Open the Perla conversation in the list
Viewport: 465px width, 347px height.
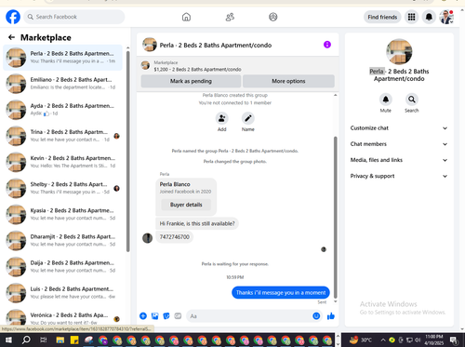click(62, 58)
